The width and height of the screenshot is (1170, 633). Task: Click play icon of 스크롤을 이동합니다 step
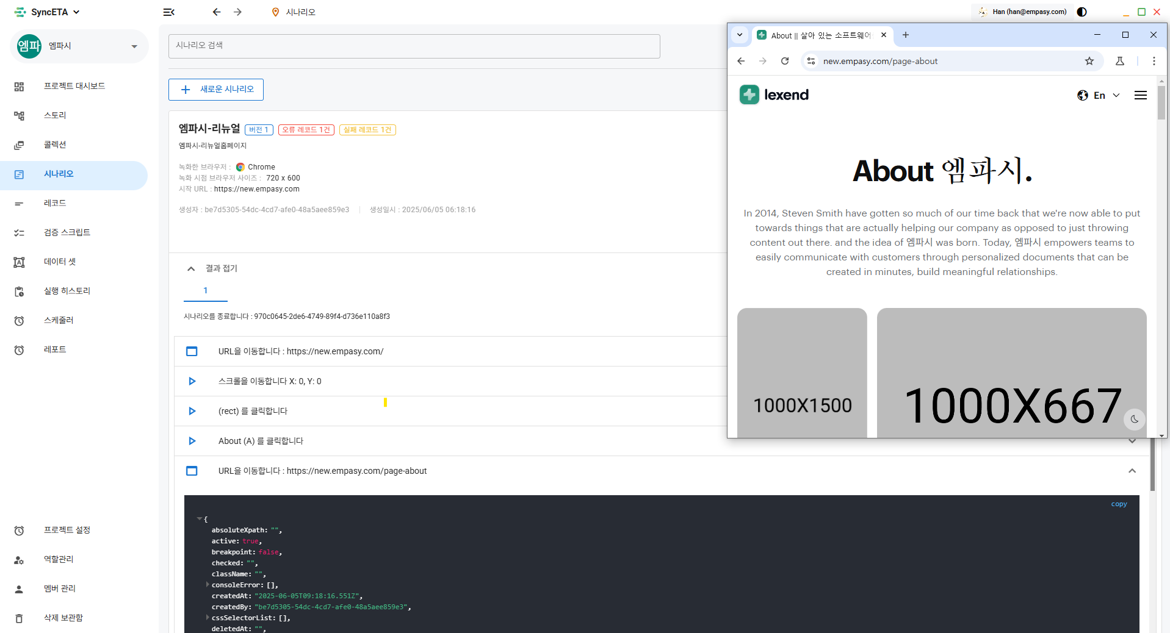[x=192, y=382]
